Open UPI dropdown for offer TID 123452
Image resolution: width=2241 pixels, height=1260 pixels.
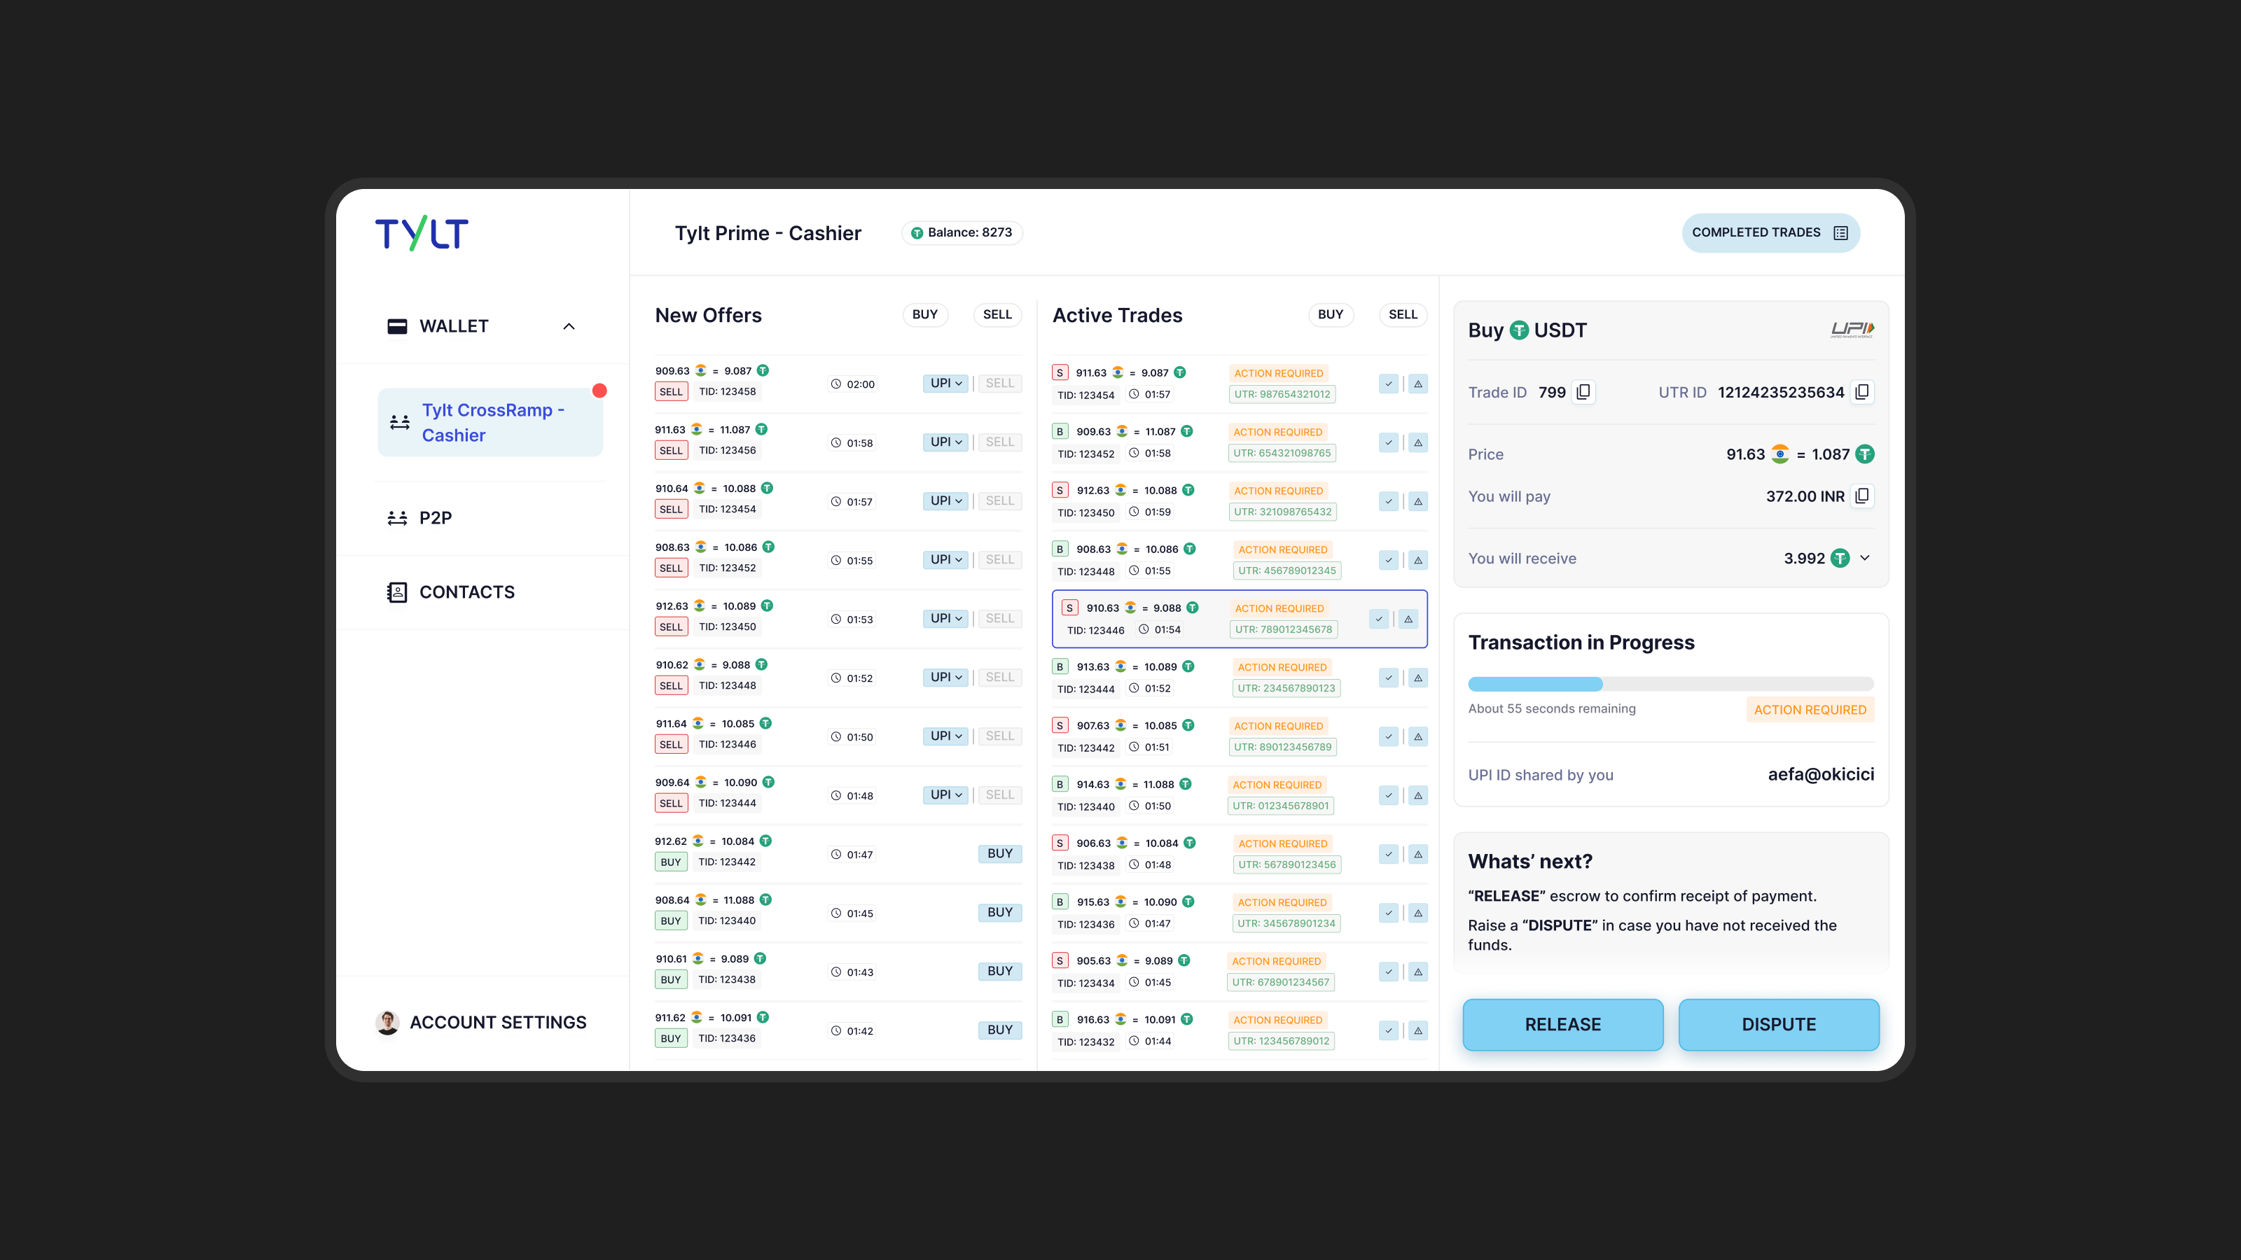(945, 560)
